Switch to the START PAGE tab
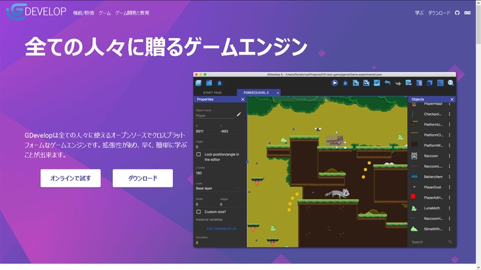 tap(212, 93)
